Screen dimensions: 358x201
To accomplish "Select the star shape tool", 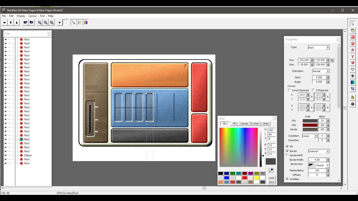I will [x=353, y=50].
